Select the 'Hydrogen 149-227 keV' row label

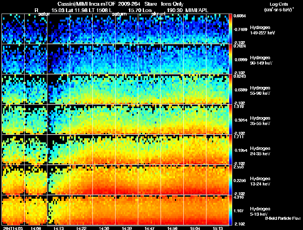pos(262,30)
